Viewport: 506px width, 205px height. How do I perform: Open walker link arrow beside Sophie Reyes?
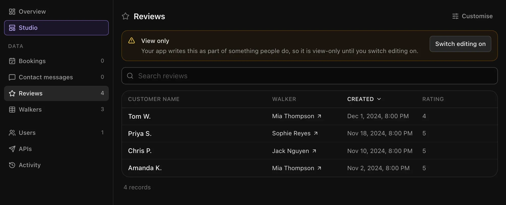[x=316, y=133]
